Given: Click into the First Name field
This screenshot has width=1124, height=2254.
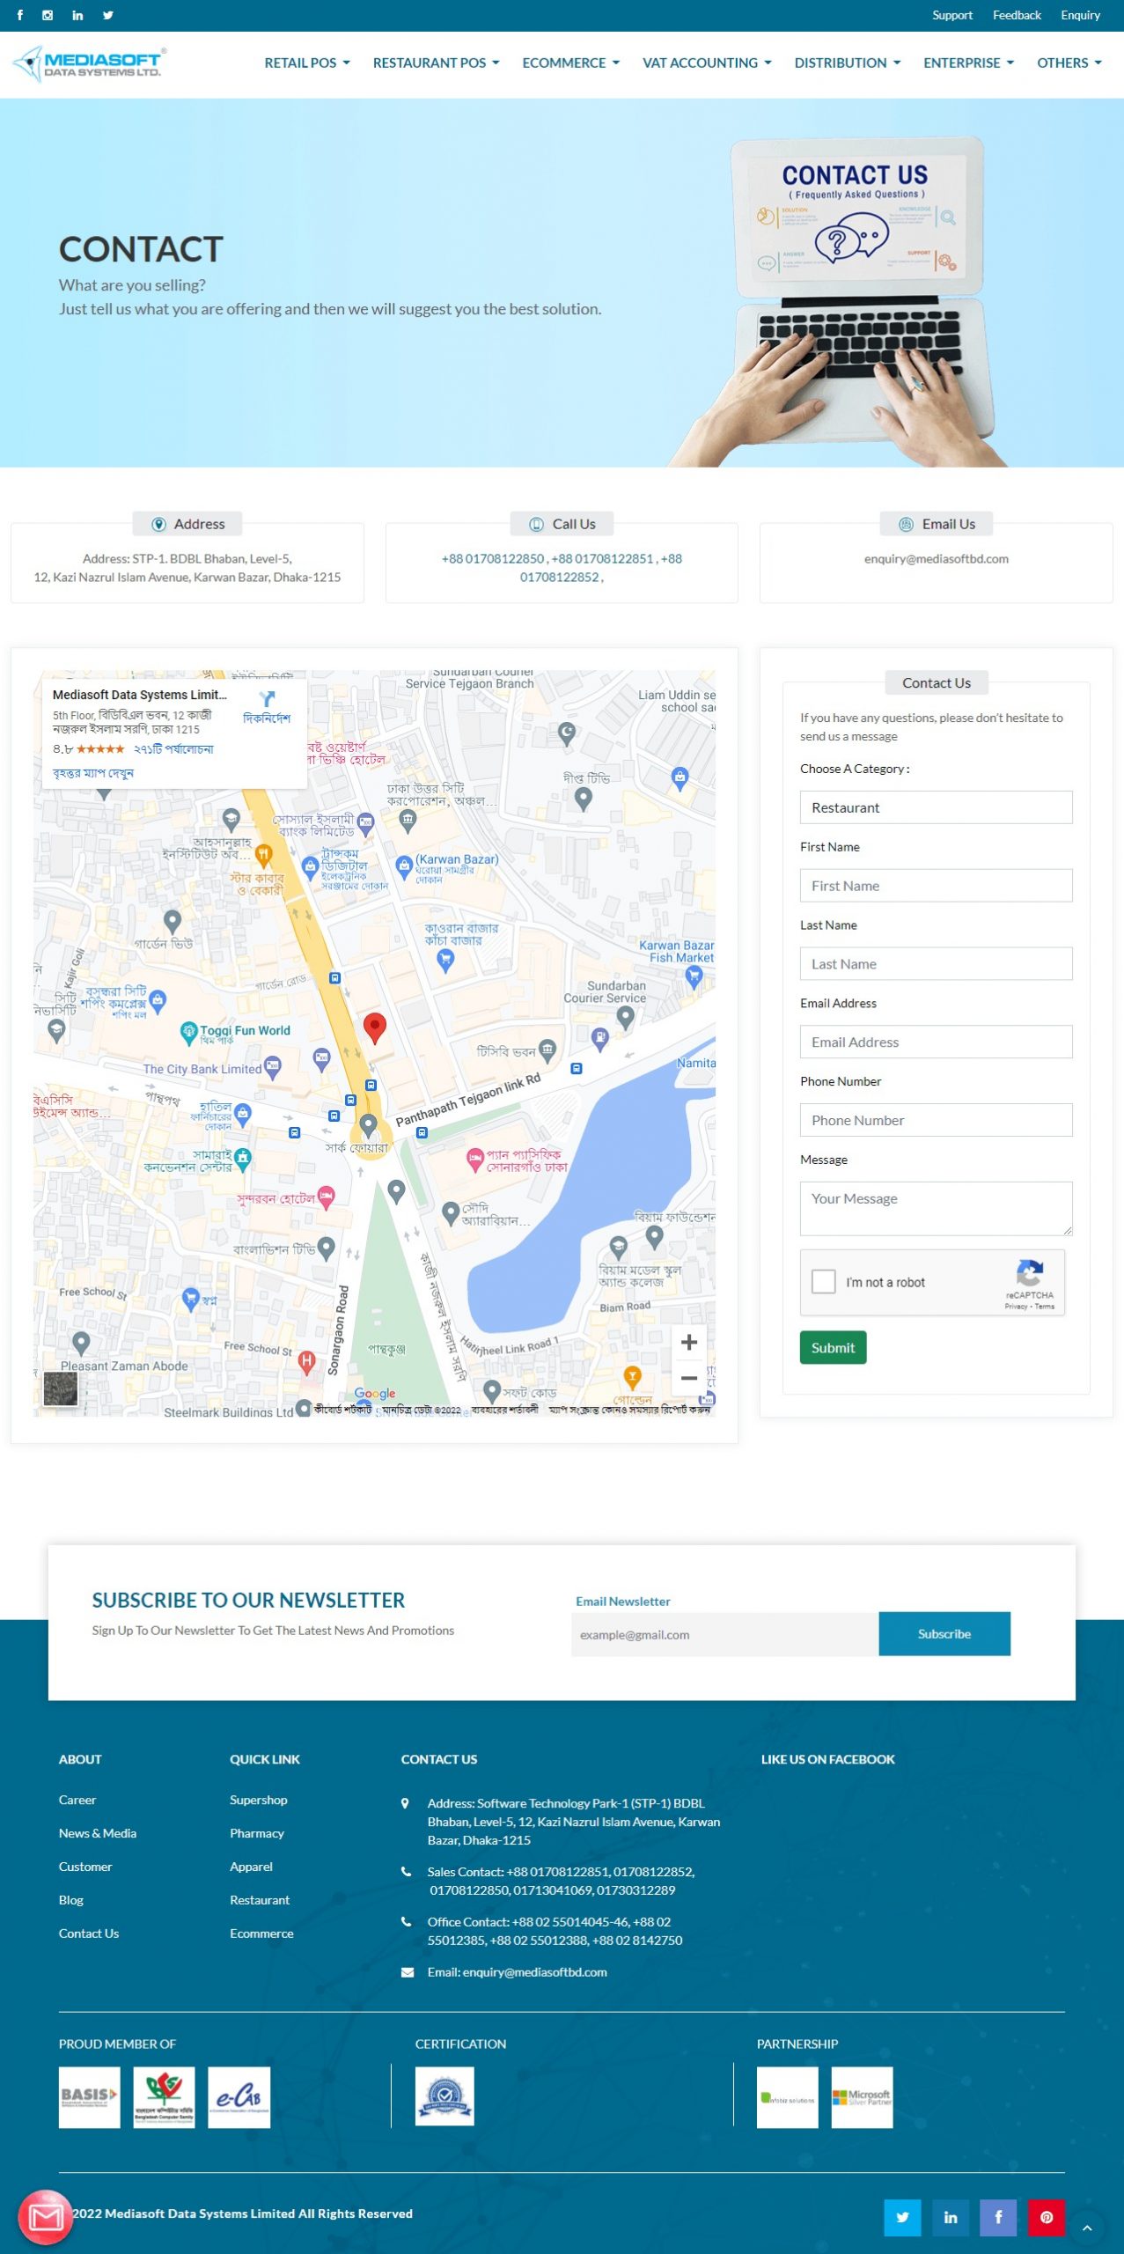Looking at the screenshot, I should (x=936, y=886).
